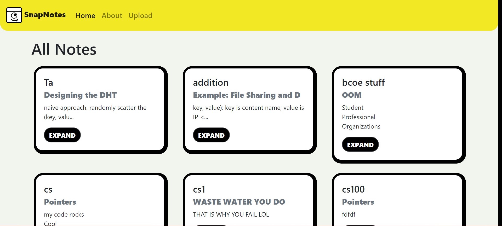
Task: Click Example: File Sharing and D subtitle
Action: pos(247,95)
